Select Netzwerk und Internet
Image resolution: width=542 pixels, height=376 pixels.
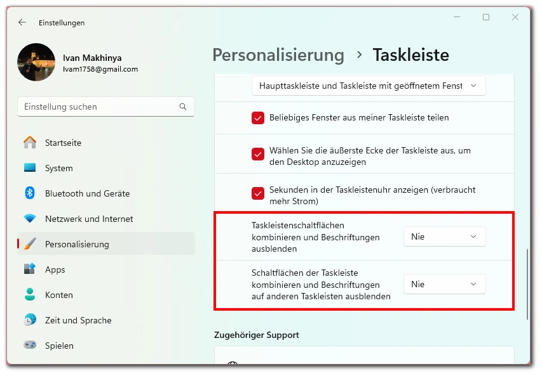106,219
